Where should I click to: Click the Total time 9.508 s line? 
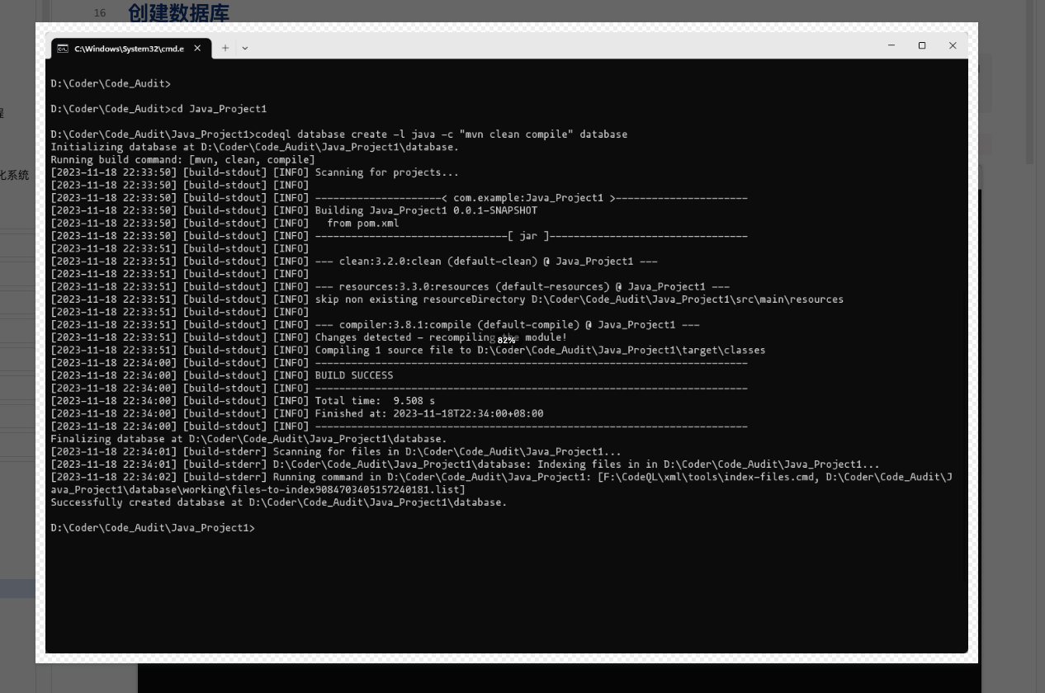[374, 401]
